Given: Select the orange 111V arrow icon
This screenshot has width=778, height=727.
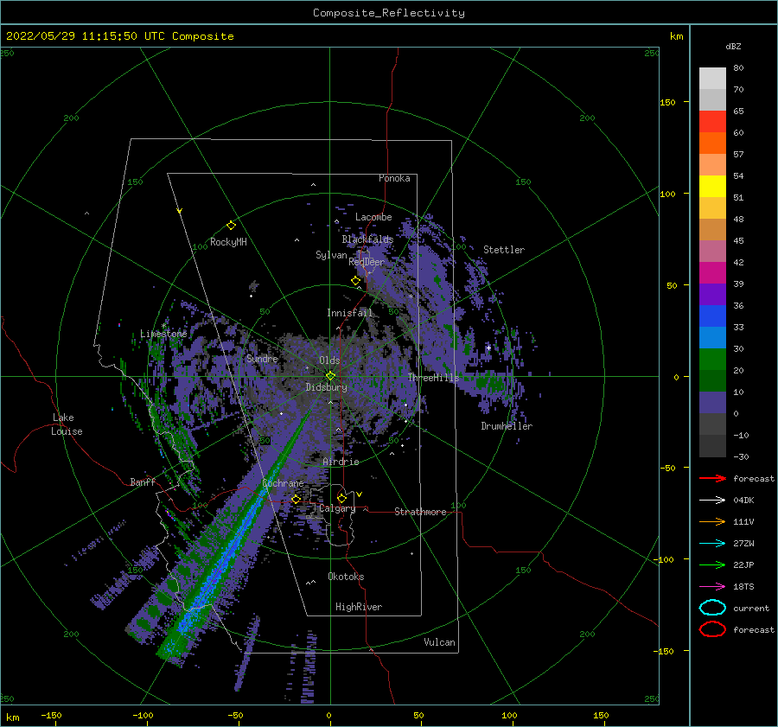Looking at the screenshot, I should (x=712, y=521).
